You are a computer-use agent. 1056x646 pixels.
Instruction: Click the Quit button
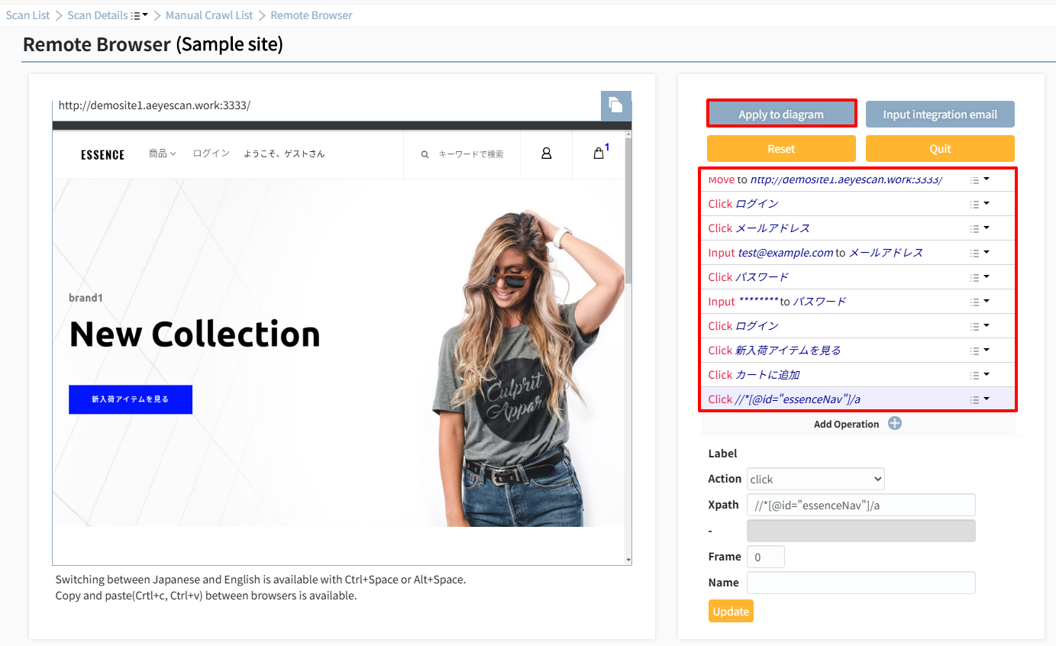pyautogui.click(x=940, y=149)
